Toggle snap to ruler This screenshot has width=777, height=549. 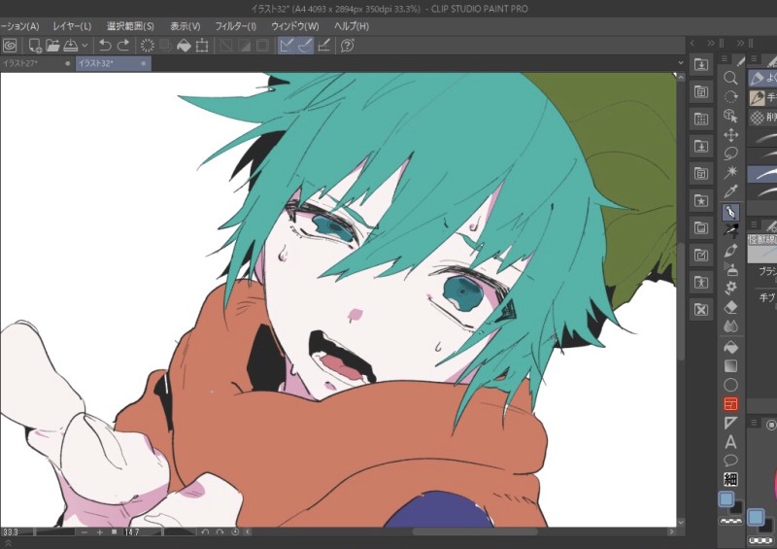287,46
